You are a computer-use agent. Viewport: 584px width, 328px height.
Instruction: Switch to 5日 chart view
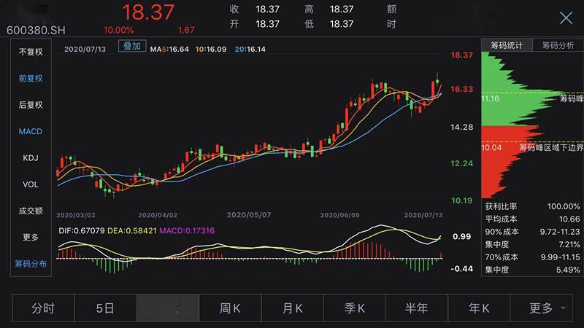[x=105, y=308]
